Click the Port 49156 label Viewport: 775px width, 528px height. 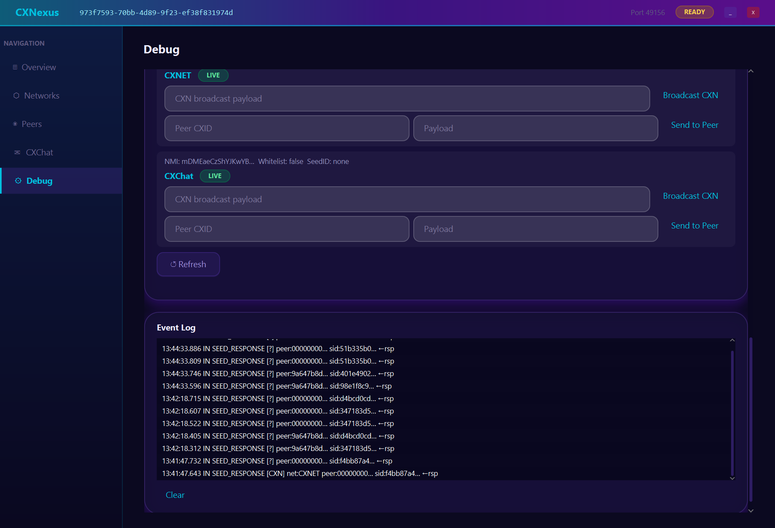(648, 12)
